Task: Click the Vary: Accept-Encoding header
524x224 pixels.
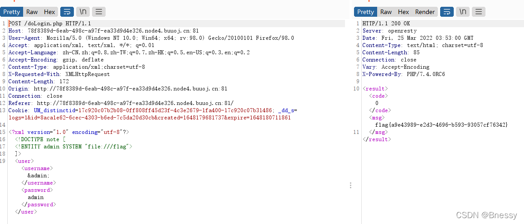Action: point(396,67)
